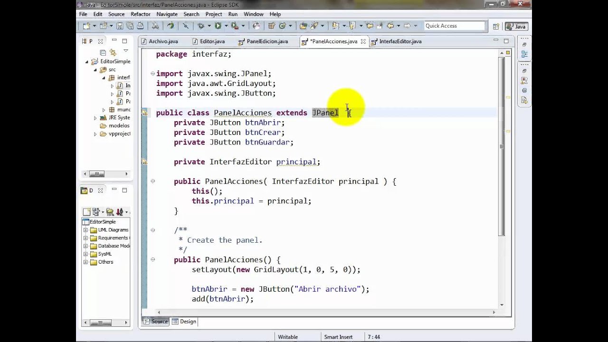Image resolution: width=608 pixels, height=342 pixels.
Task: Expand the JRE System Library node
Action: point(95,118)
